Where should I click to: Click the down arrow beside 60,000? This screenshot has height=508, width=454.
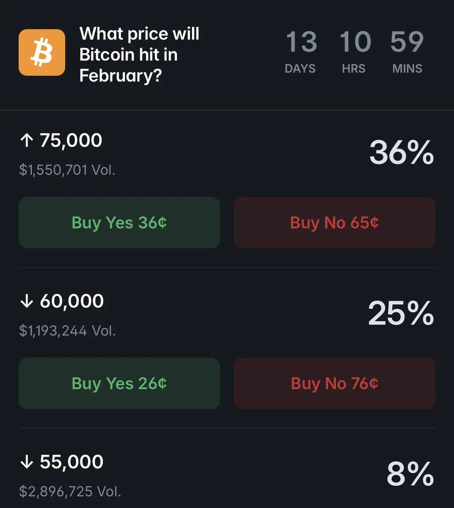pos(27,301)
